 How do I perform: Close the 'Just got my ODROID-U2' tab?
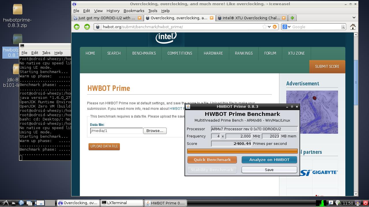point(140,18)
